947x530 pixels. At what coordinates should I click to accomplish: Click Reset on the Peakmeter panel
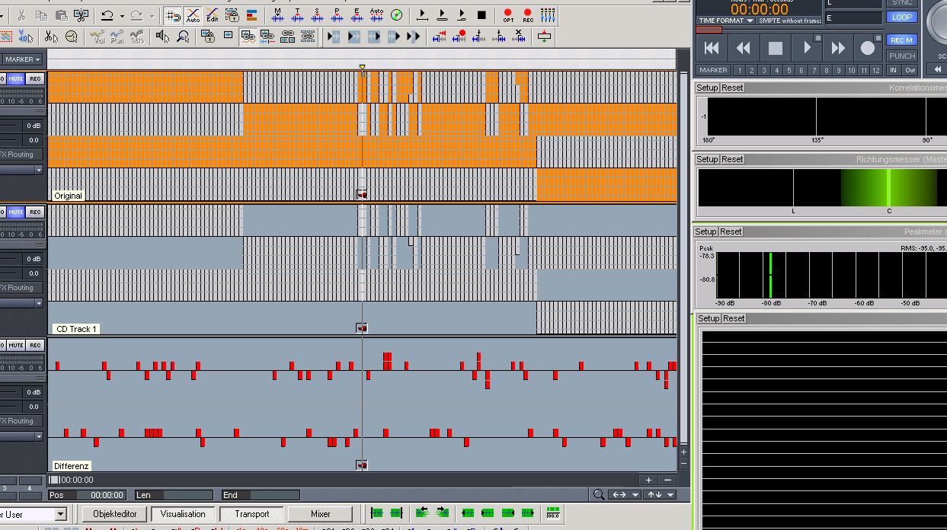731,231
